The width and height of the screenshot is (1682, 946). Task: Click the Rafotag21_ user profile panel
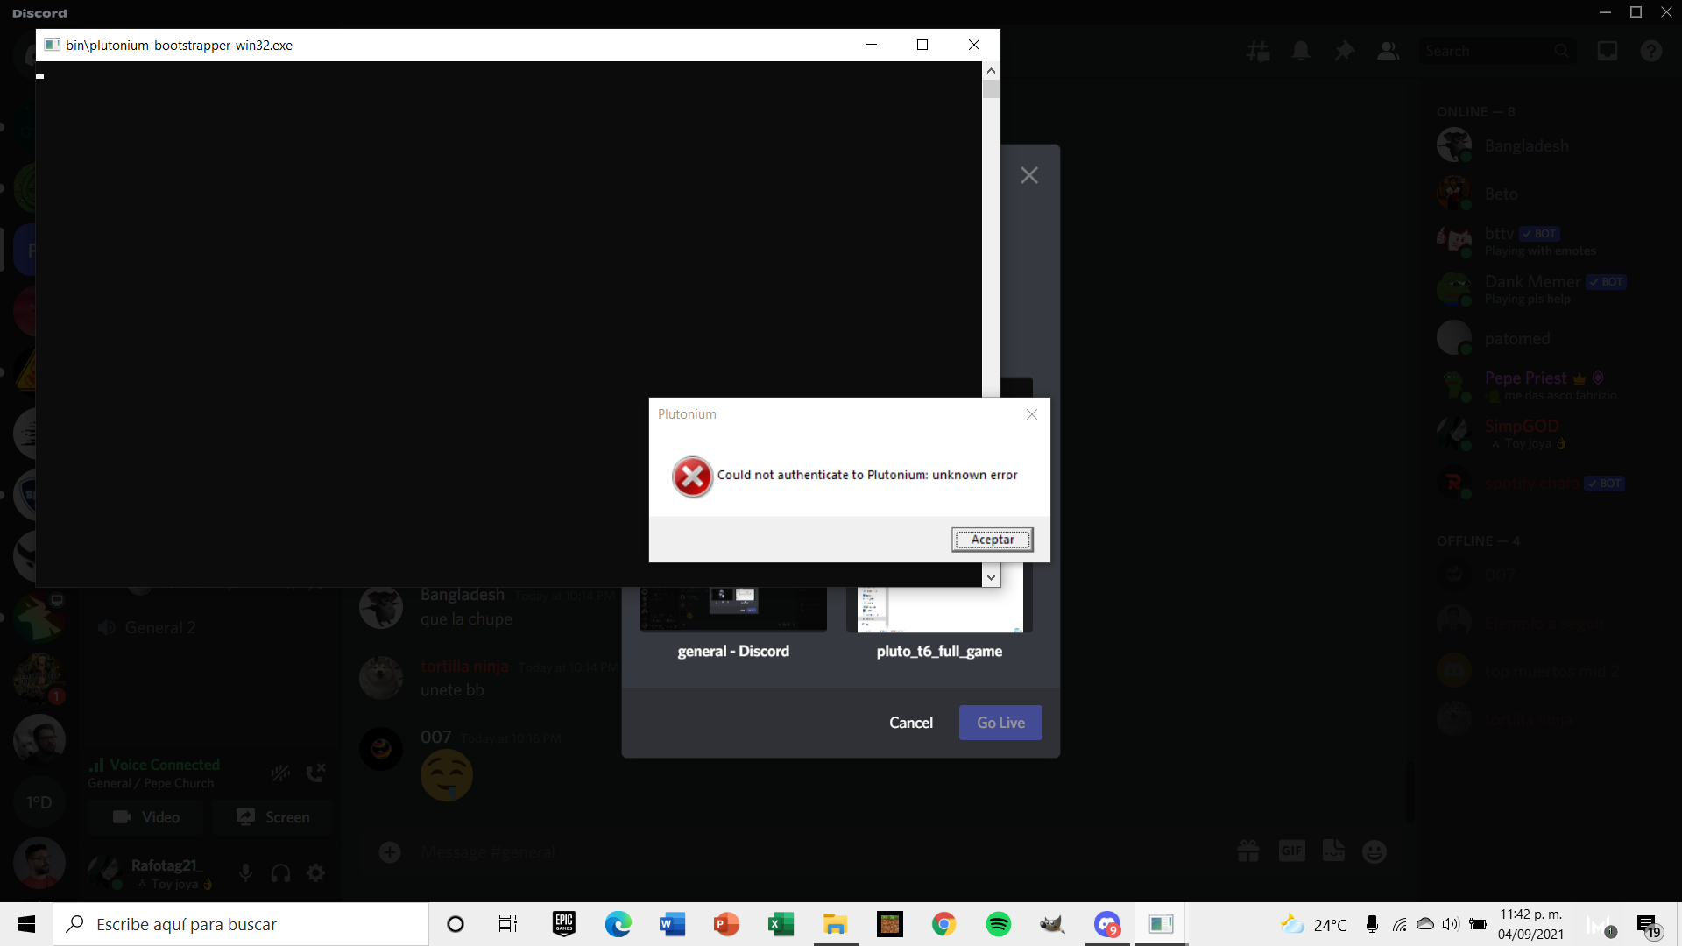[153, 872]
